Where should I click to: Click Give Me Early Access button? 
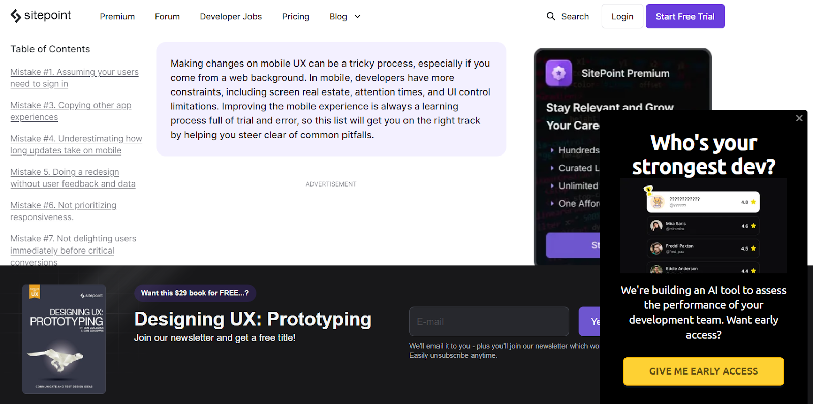pos(703,371)
